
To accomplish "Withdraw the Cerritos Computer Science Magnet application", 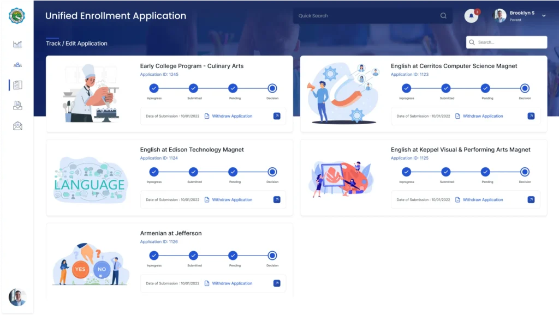I will pyautogui.click(x=483, y=116).
